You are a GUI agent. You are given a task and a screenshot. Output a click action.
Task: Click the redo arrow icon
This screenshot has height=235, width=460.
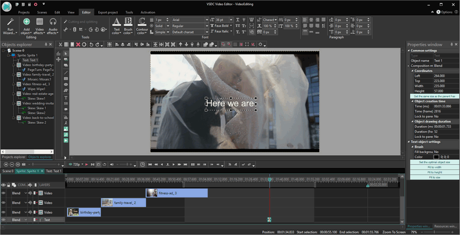pyautogui.click(x=97, y=45)
